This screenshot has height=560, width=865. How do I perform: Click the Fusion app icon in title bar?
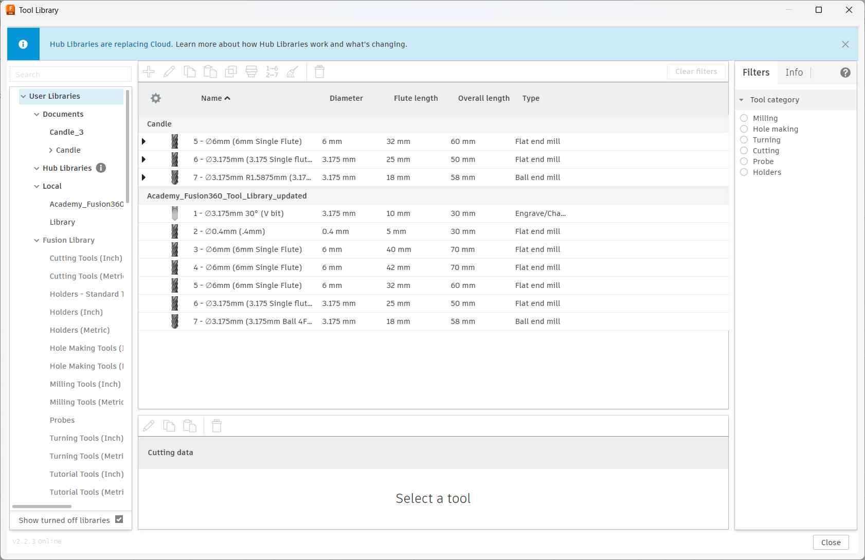click(10, 10)
